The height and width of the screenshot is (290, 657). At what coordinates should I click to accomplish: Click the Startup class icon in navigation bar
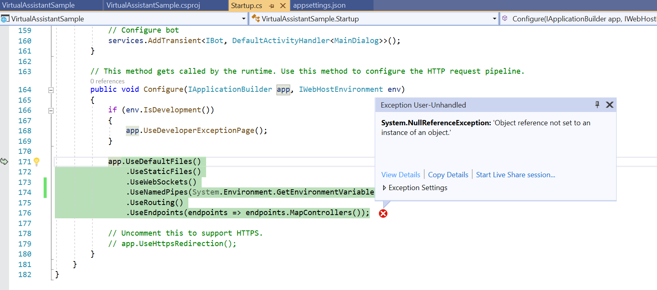[x=256, y=19]
